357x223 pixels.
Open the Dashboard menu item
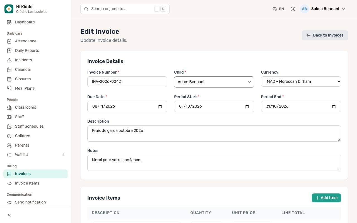35,22
